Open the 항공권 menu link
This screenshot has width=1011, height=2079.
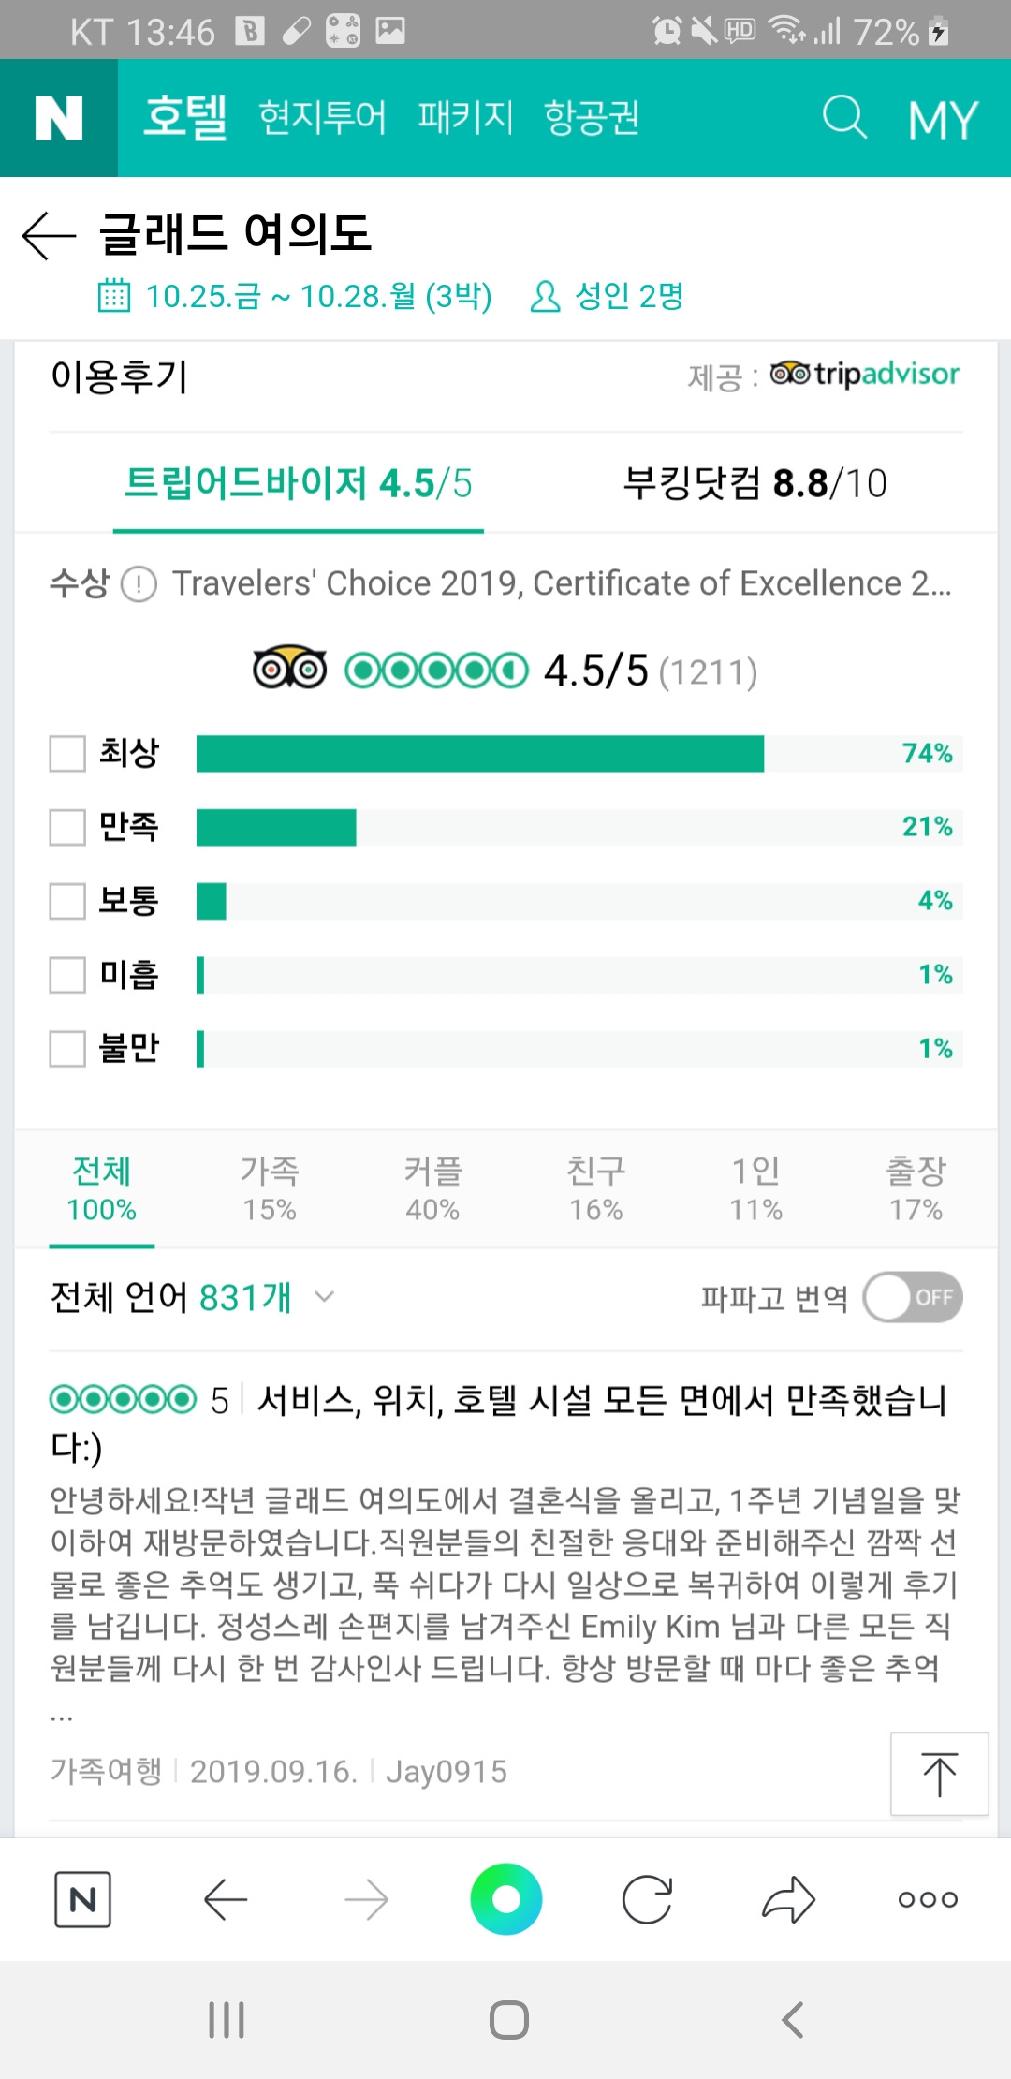click(592, 118)
